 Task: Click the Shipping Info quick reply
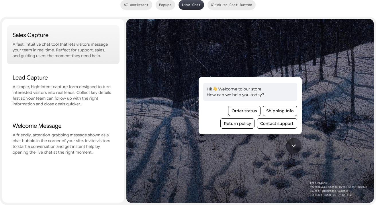point(280,111)
